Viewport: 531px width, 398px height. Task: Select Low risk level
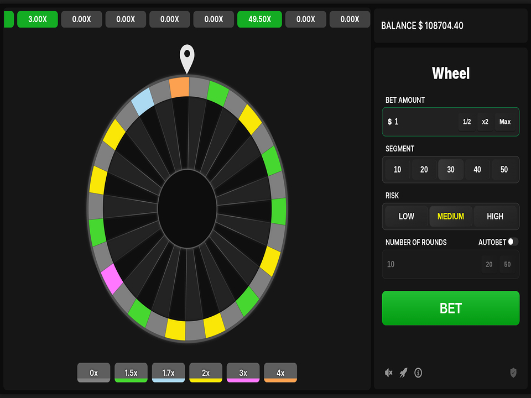click(407, 216)
